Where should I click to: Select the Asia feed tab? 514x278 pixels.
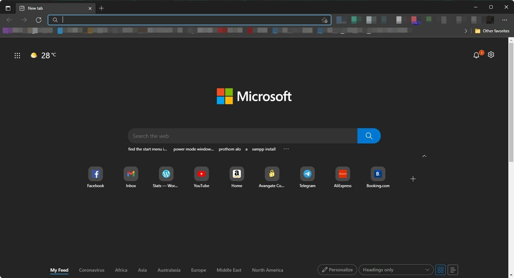click(x=142, y=270)
